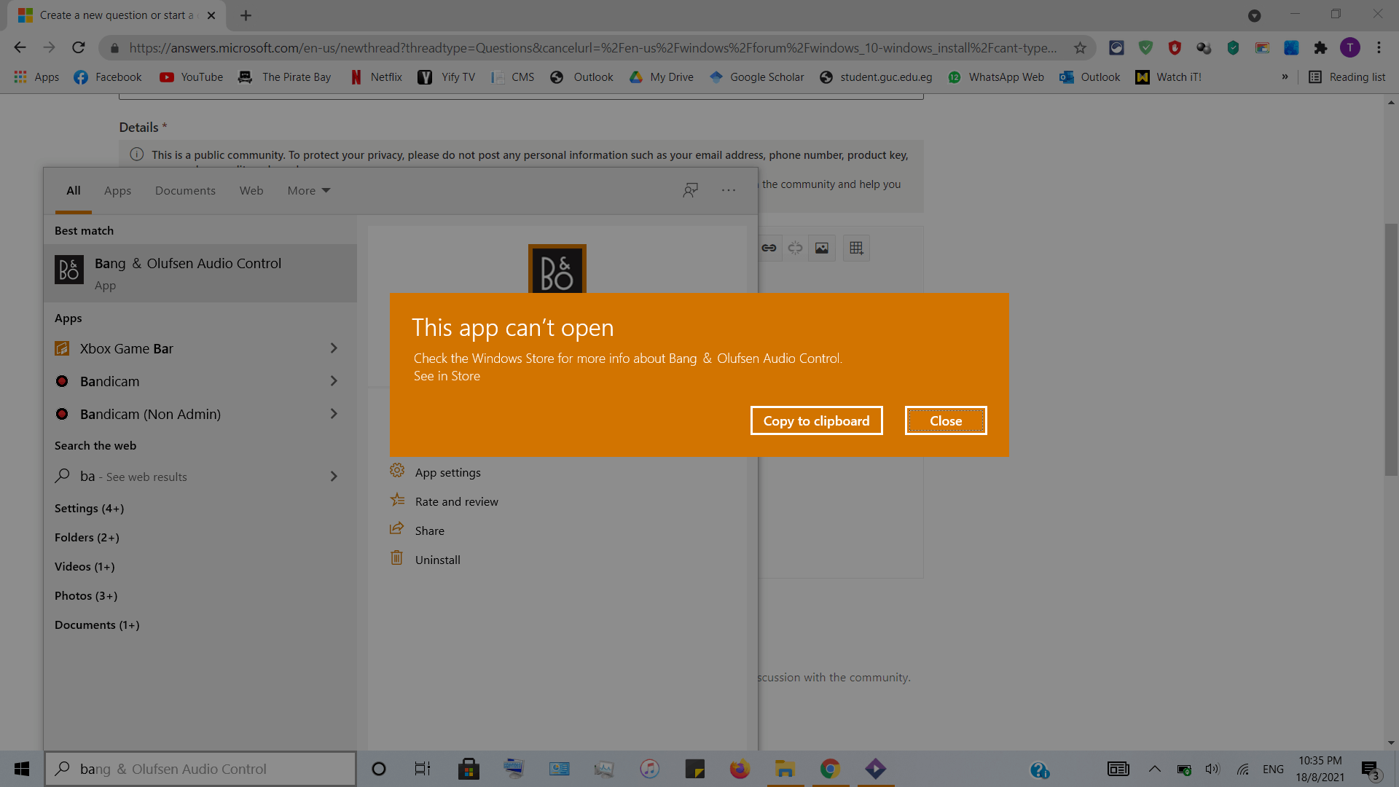Expand Xbox Game Bar search result

(x=334, y=348)
